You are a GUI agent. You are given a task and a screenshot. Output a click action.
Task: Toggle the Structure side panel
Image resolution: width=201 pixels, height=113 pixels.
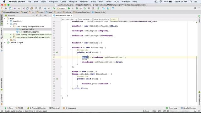2,33
